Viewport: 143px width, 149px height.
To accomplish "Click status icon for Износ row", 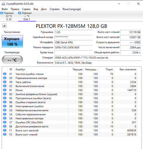I will pos(5,90).
